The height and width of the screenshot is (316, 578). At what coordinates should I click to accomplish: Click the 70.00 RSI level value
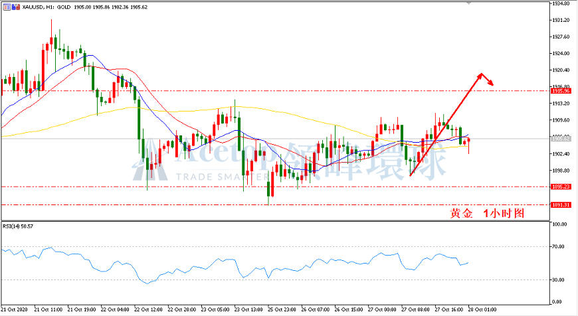tap(559, 246)
